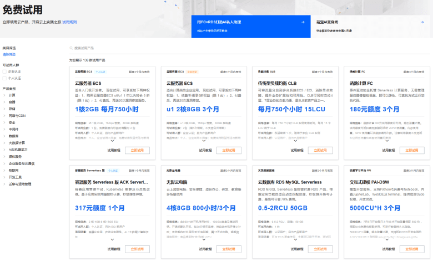Select the 数据库 category
The width and height of the screenshot is (433, 262).
[x=13, y=136]
